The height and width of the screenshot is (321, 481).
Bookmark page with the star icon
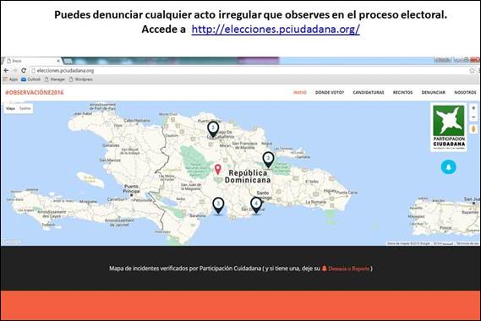point(472,70)
